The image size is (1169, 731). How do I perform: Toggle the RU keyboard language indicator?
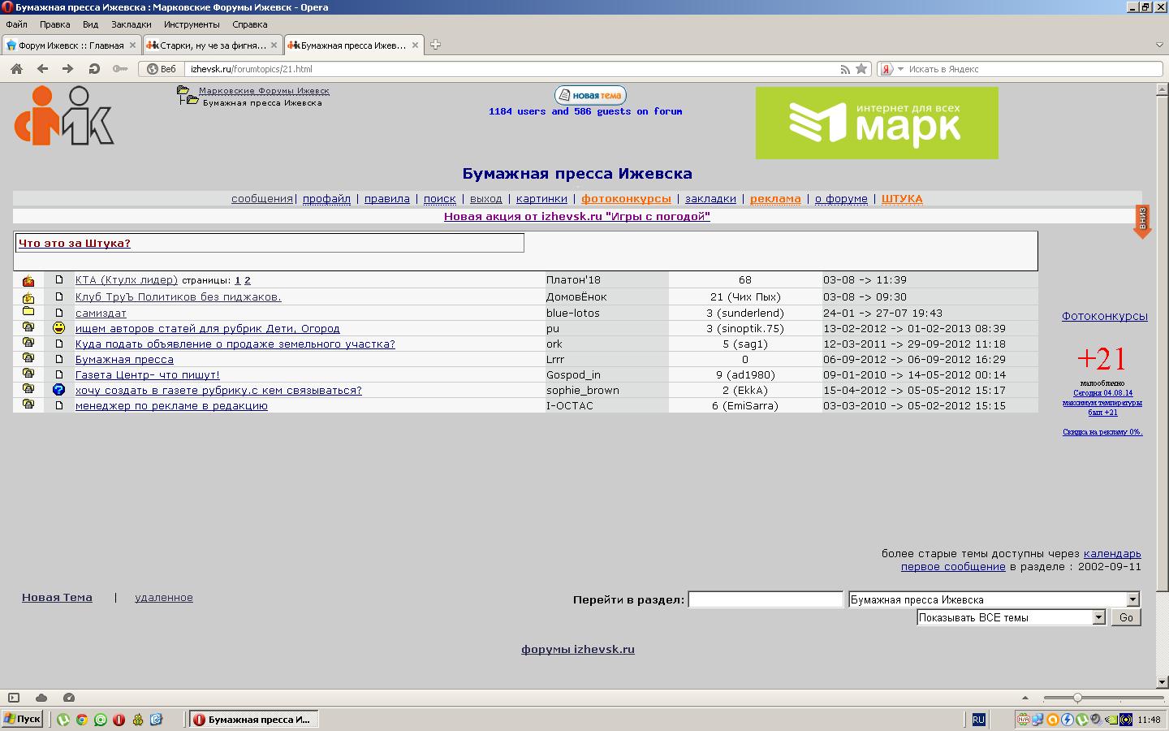pyautogui.click(x=978, y=720)
